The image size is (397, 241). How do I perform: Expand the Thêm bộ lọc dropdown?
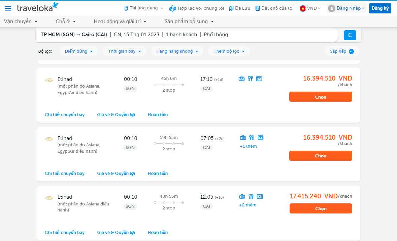pos(229,51)
